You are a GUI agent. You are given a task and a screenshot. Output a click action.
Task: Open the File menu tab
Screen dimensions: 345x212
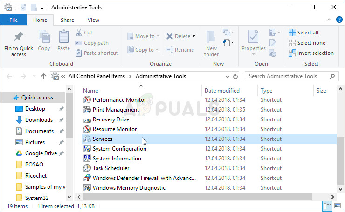coord(14,20)
